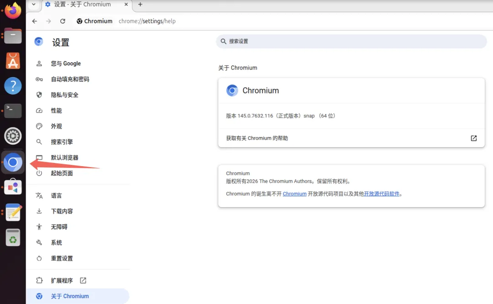Click the accessibility icon beside 无障碍
The width and height of the screenshot is (493, 304).
pyautogui.click(x=39, y=227)
